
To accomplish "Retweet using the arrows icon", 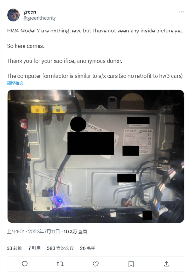I will (60, 264).
